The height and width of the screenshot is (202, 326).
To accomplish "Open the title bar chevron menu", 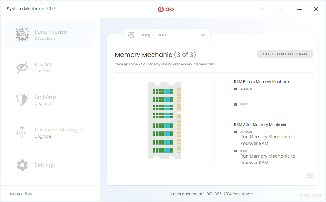I will pos(280,9).
